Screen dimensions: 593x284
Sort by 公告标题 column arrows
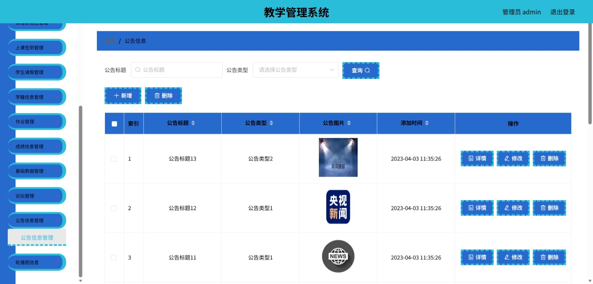click(x=193, y=123)
